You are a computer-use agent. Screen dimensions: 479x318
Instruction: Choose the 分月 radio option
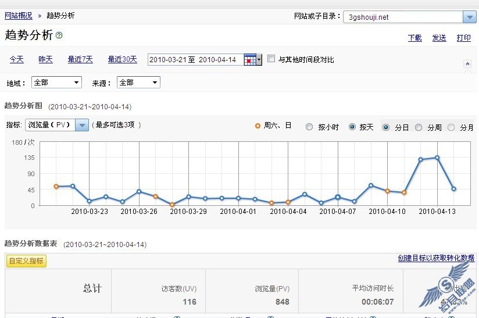click(x=451, y=127)
